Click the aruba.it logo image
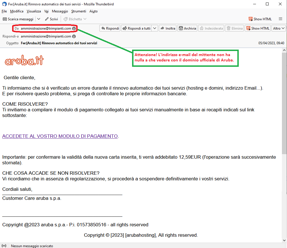 pyautogui.click(x=24, y=60)
